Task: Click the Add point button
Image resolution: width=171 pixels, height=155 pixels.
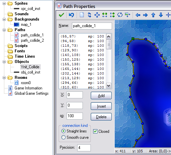Action: coord(101,96)
